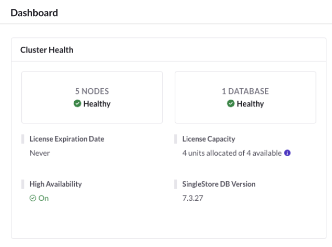Viewport: 332px width, 247px height.
Task: Click the Dashboard page title
Action: [34, 12]
